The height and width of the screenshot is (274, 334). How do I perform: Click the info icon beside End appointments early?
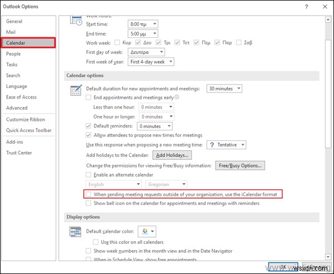[177, 97]
